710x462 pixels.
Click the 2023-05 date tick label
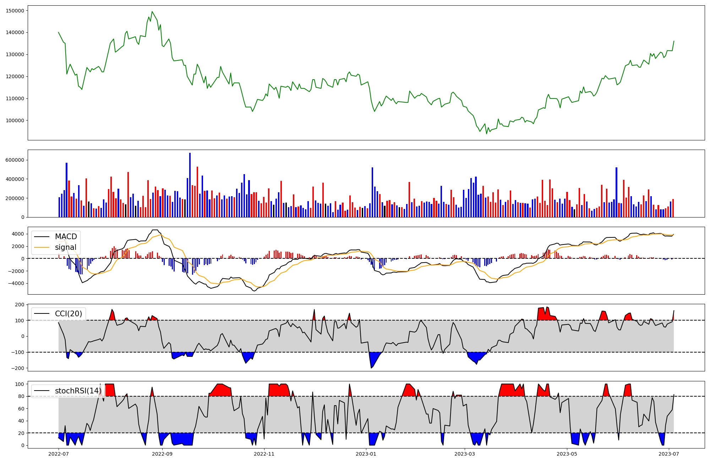567,454
